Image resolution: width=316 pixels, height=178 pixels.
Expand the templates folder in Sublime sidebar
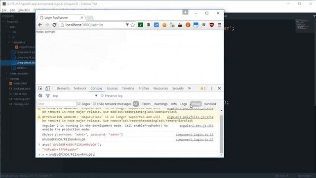pos(9,43)
